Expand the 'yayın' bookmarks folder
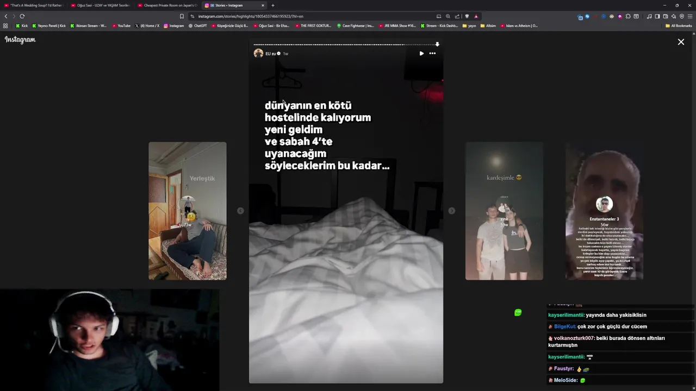 coord(469,26)
